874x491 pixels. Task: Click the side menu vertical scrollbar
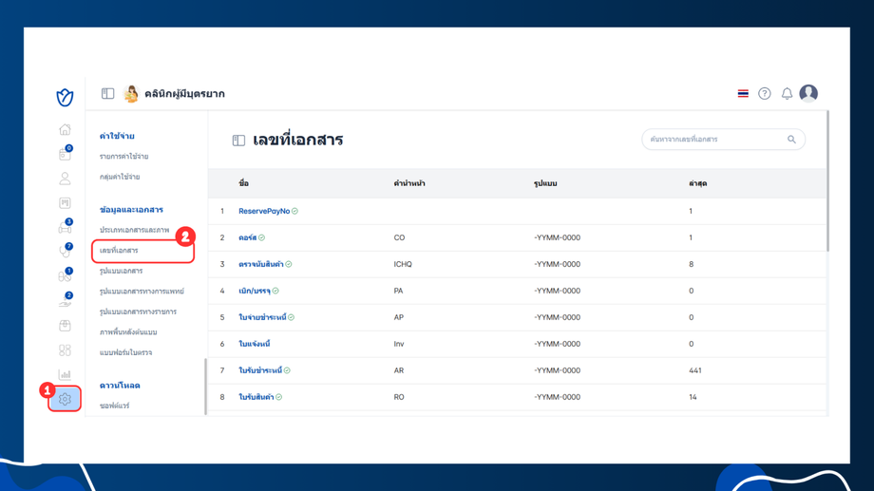(206, 387)
